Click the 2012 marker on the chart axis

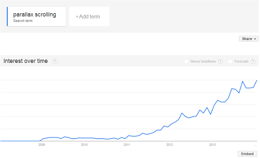[x=169, y=144]
